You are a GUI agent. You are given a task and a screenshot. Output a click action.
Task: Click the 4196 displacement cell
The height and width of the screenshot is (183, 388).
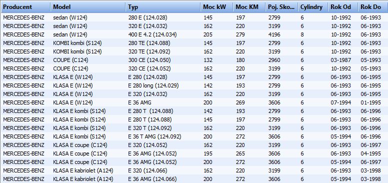pos(274,34)
